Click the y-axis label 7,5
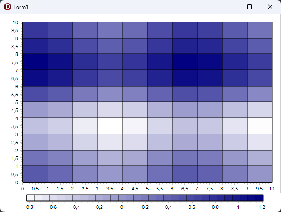 pos(15,62)
